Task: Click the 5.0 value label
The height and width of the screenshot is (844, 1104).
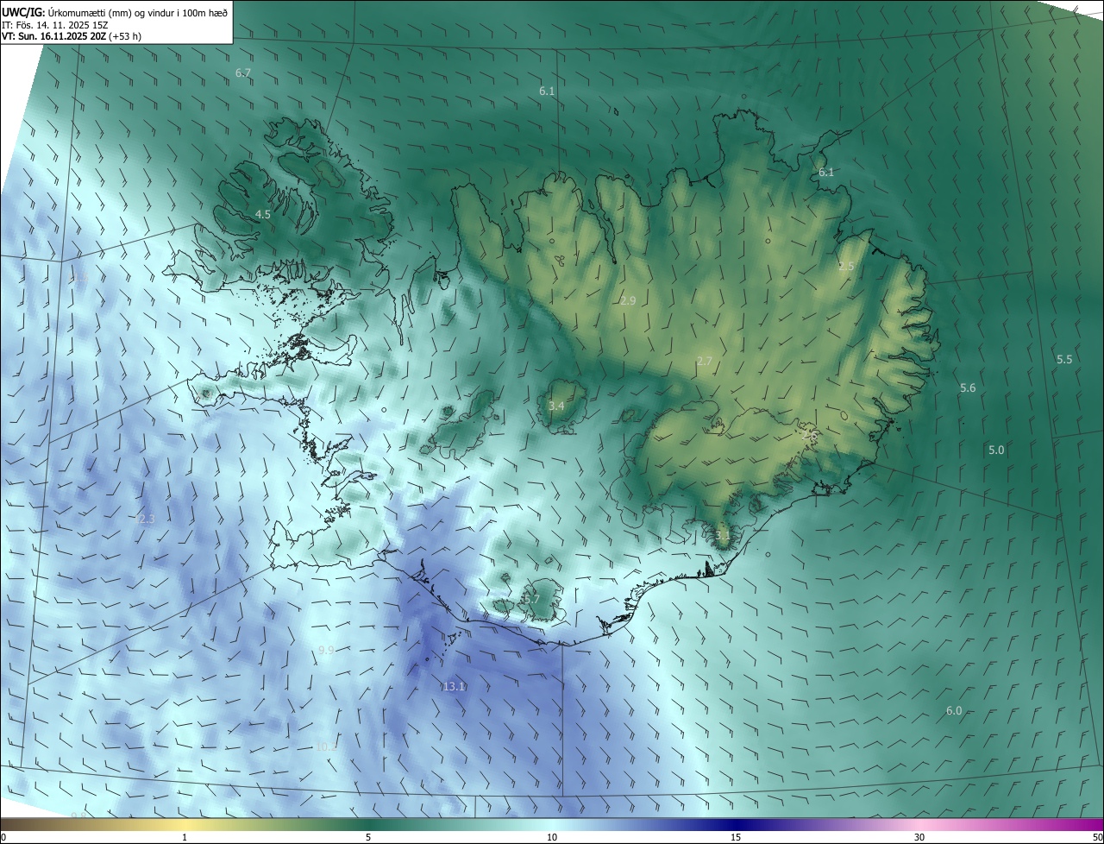Action: (996, 450)
